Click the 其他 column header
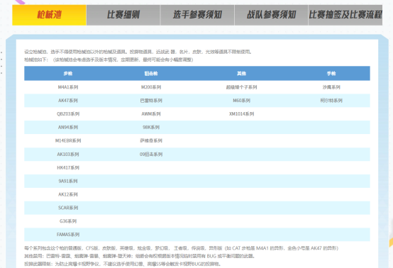This screenshot has width=393, height=268. [241, 74]
